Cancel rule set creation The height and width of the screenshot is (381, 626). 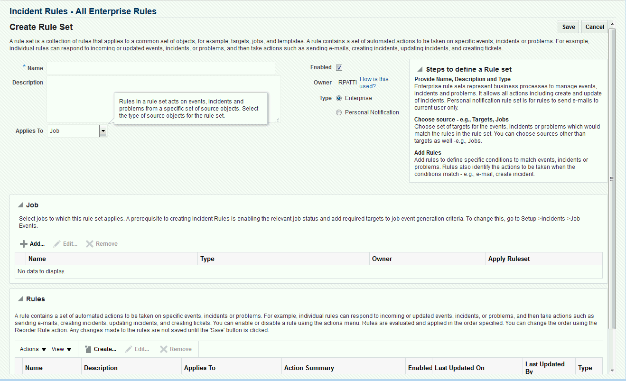coord(595,27)
